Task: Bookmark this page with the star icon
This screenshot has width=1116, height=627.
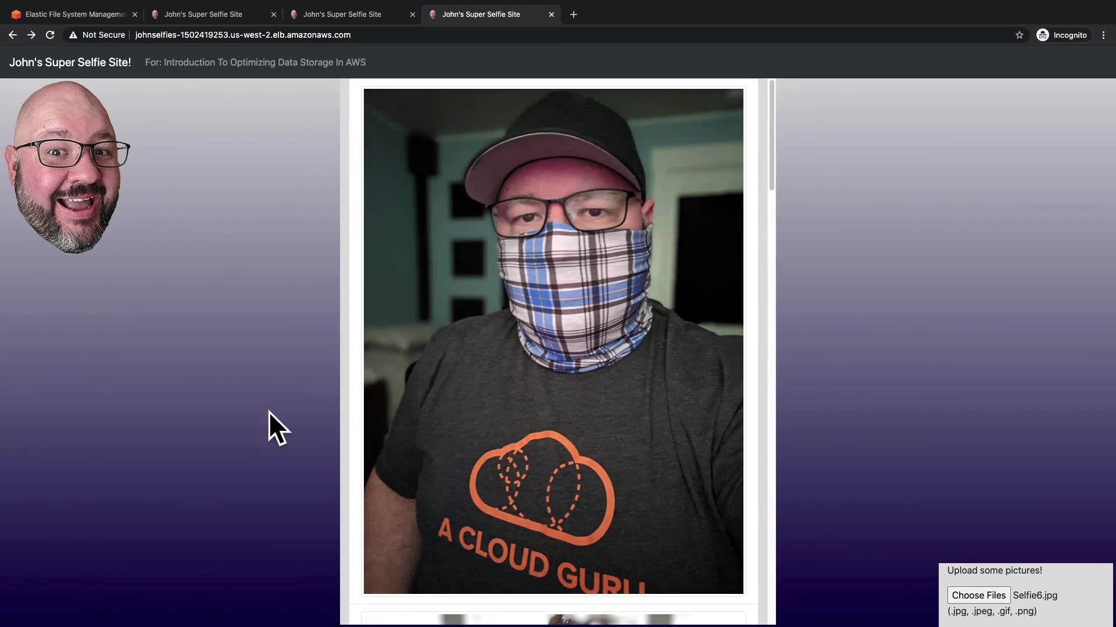Action: tap(1019, 35)
